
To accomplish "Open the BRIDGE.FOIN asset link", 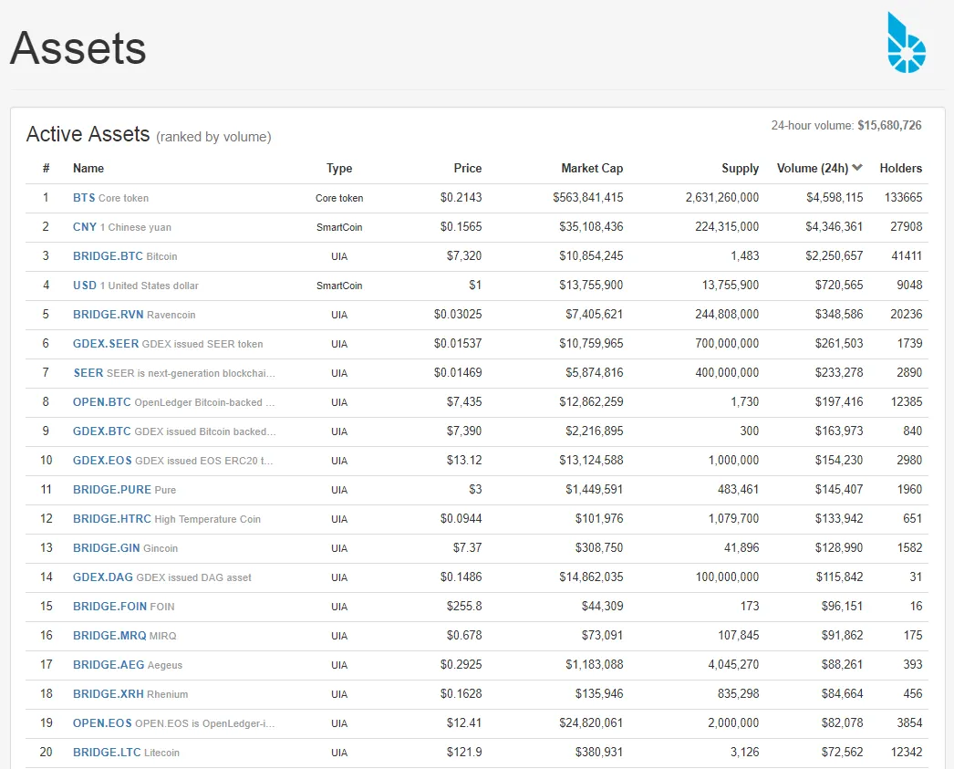I will point(109,607).
